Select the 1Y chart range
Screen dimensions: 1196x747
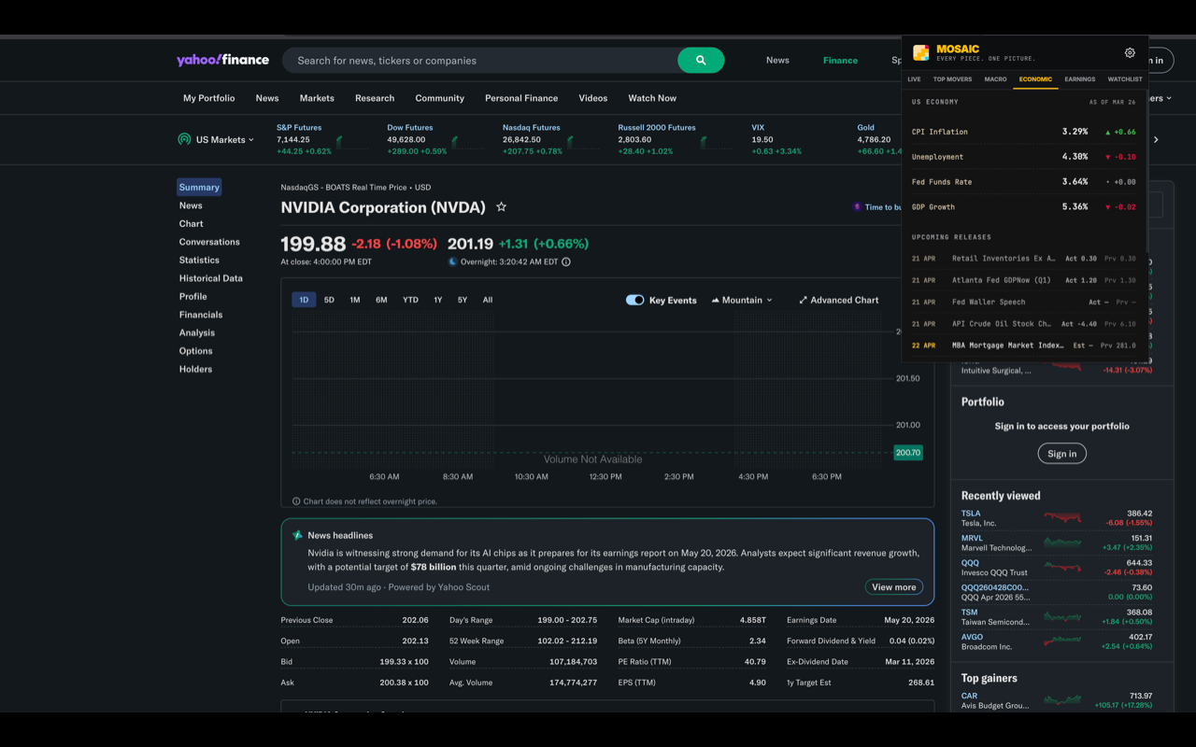(437, 300)
